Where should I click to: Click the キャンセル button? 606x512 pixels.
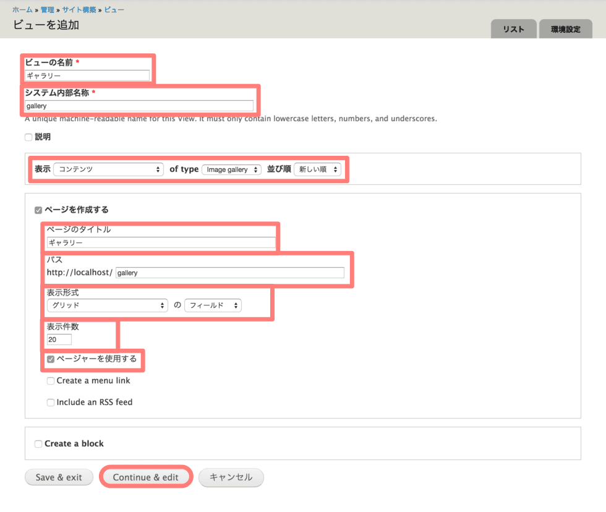coord(231,477)
